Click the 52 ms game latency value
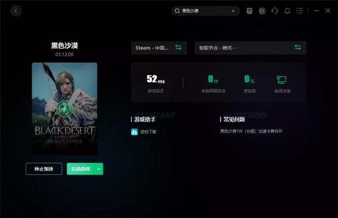 tap(156, 79)
